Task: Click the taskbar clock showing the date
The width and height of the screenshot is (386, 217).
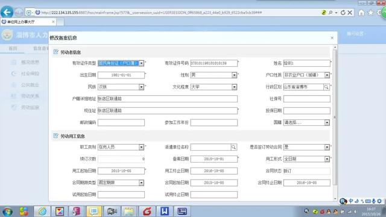Action: click(x=371, y=212)
